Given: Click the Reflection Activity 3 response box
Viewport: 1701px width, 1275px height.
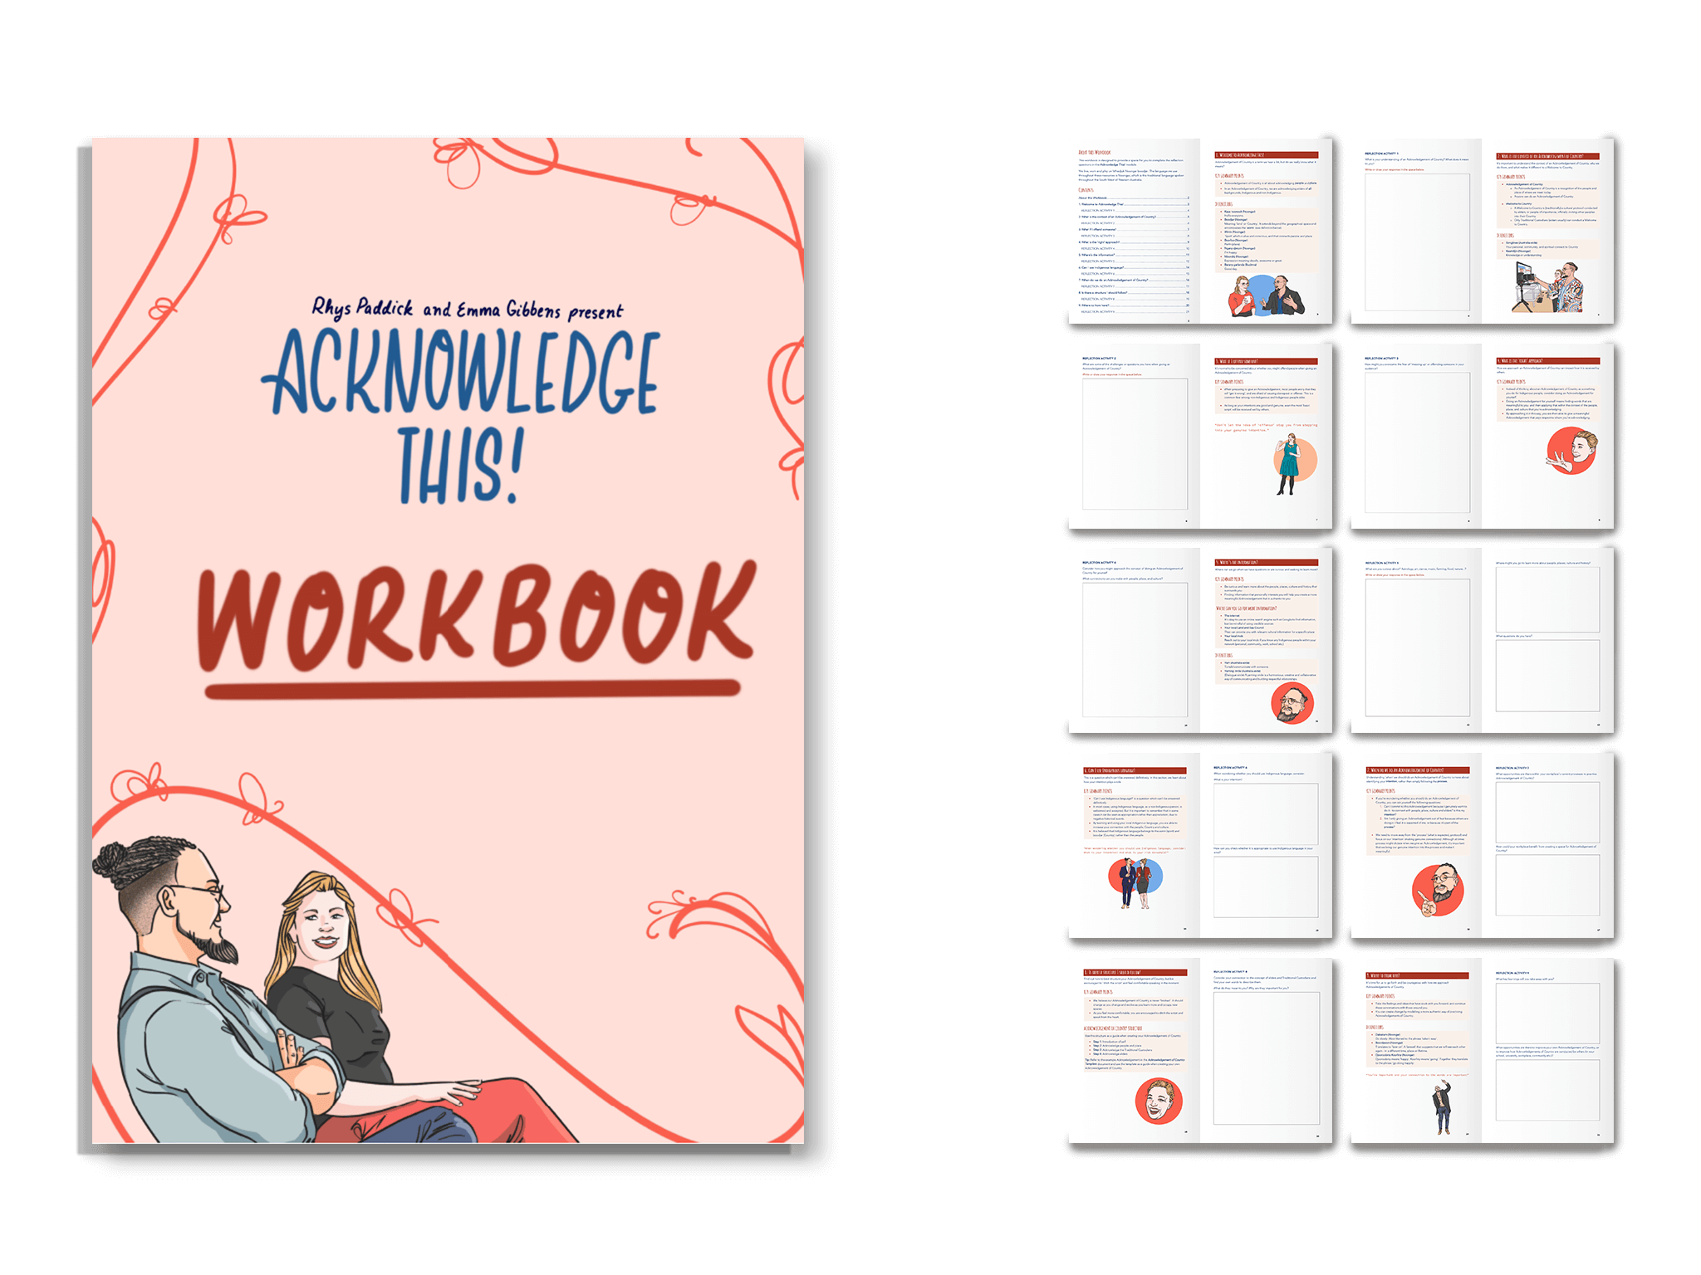Looking at the screenshot, I should tap(1418, 442).
